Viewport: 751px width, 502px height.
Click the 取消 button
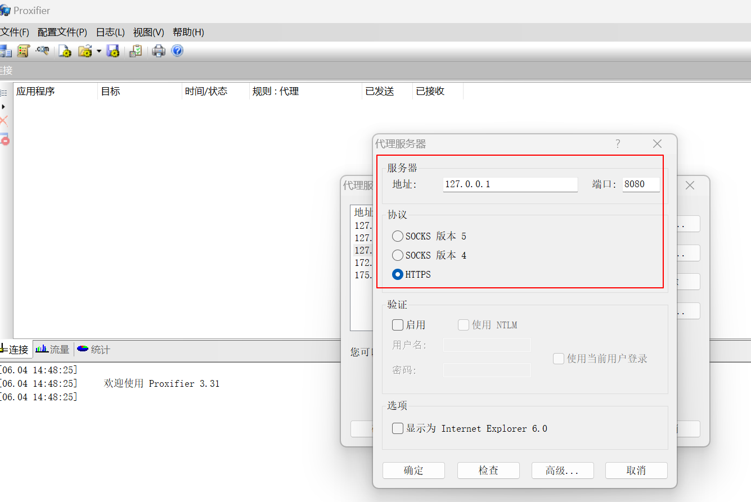[636, 471]
